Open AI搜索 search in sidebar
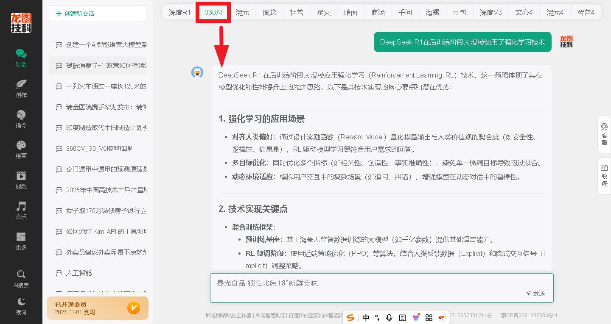 [x=21, y=279]
